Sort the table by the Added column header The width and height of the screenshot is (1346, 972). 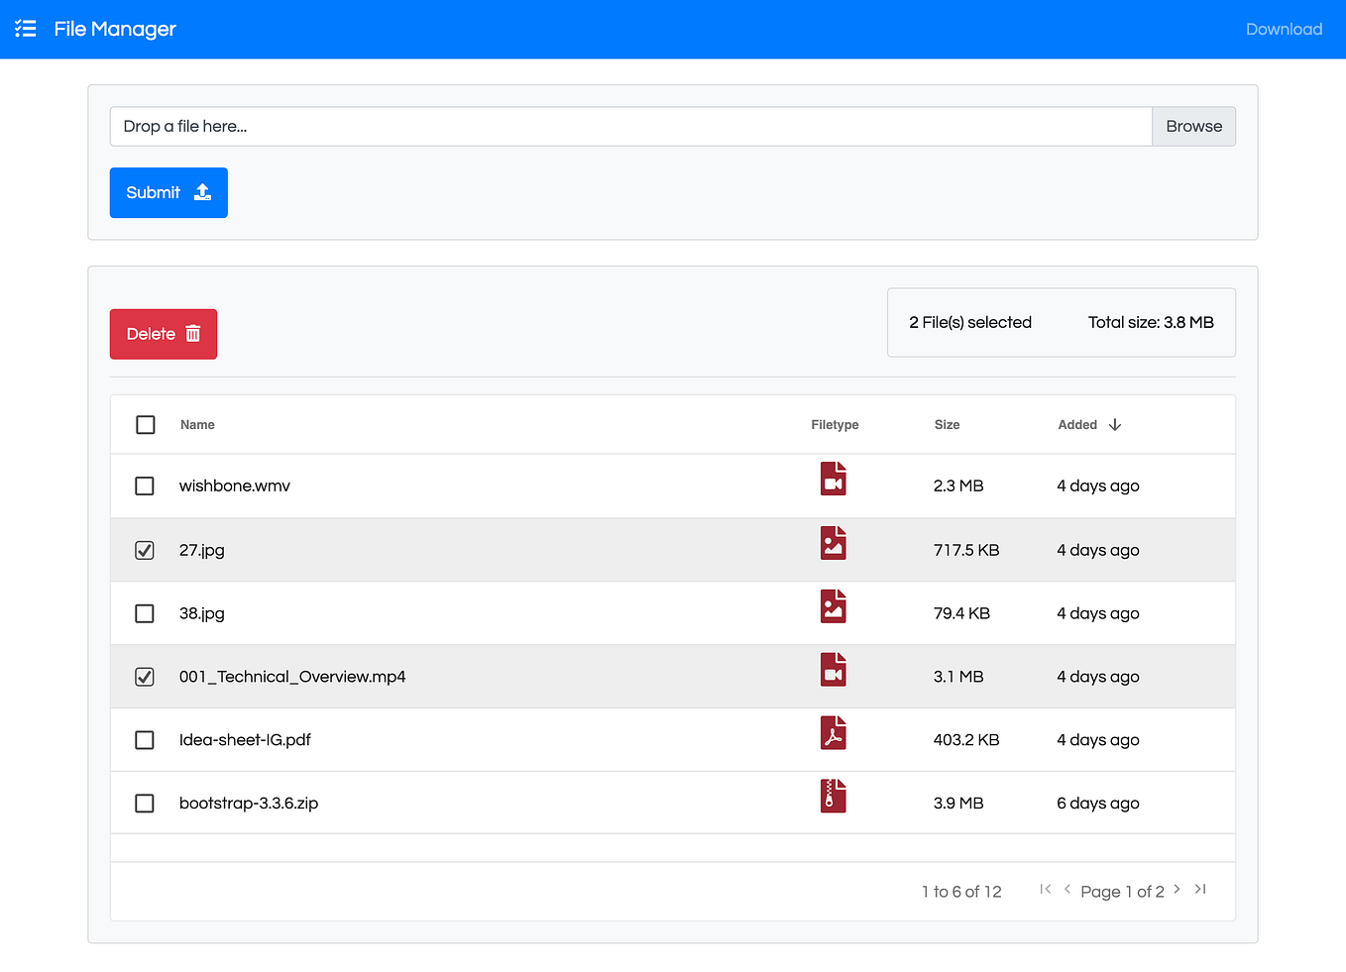pyautogui.click(x=1077, y=425)
